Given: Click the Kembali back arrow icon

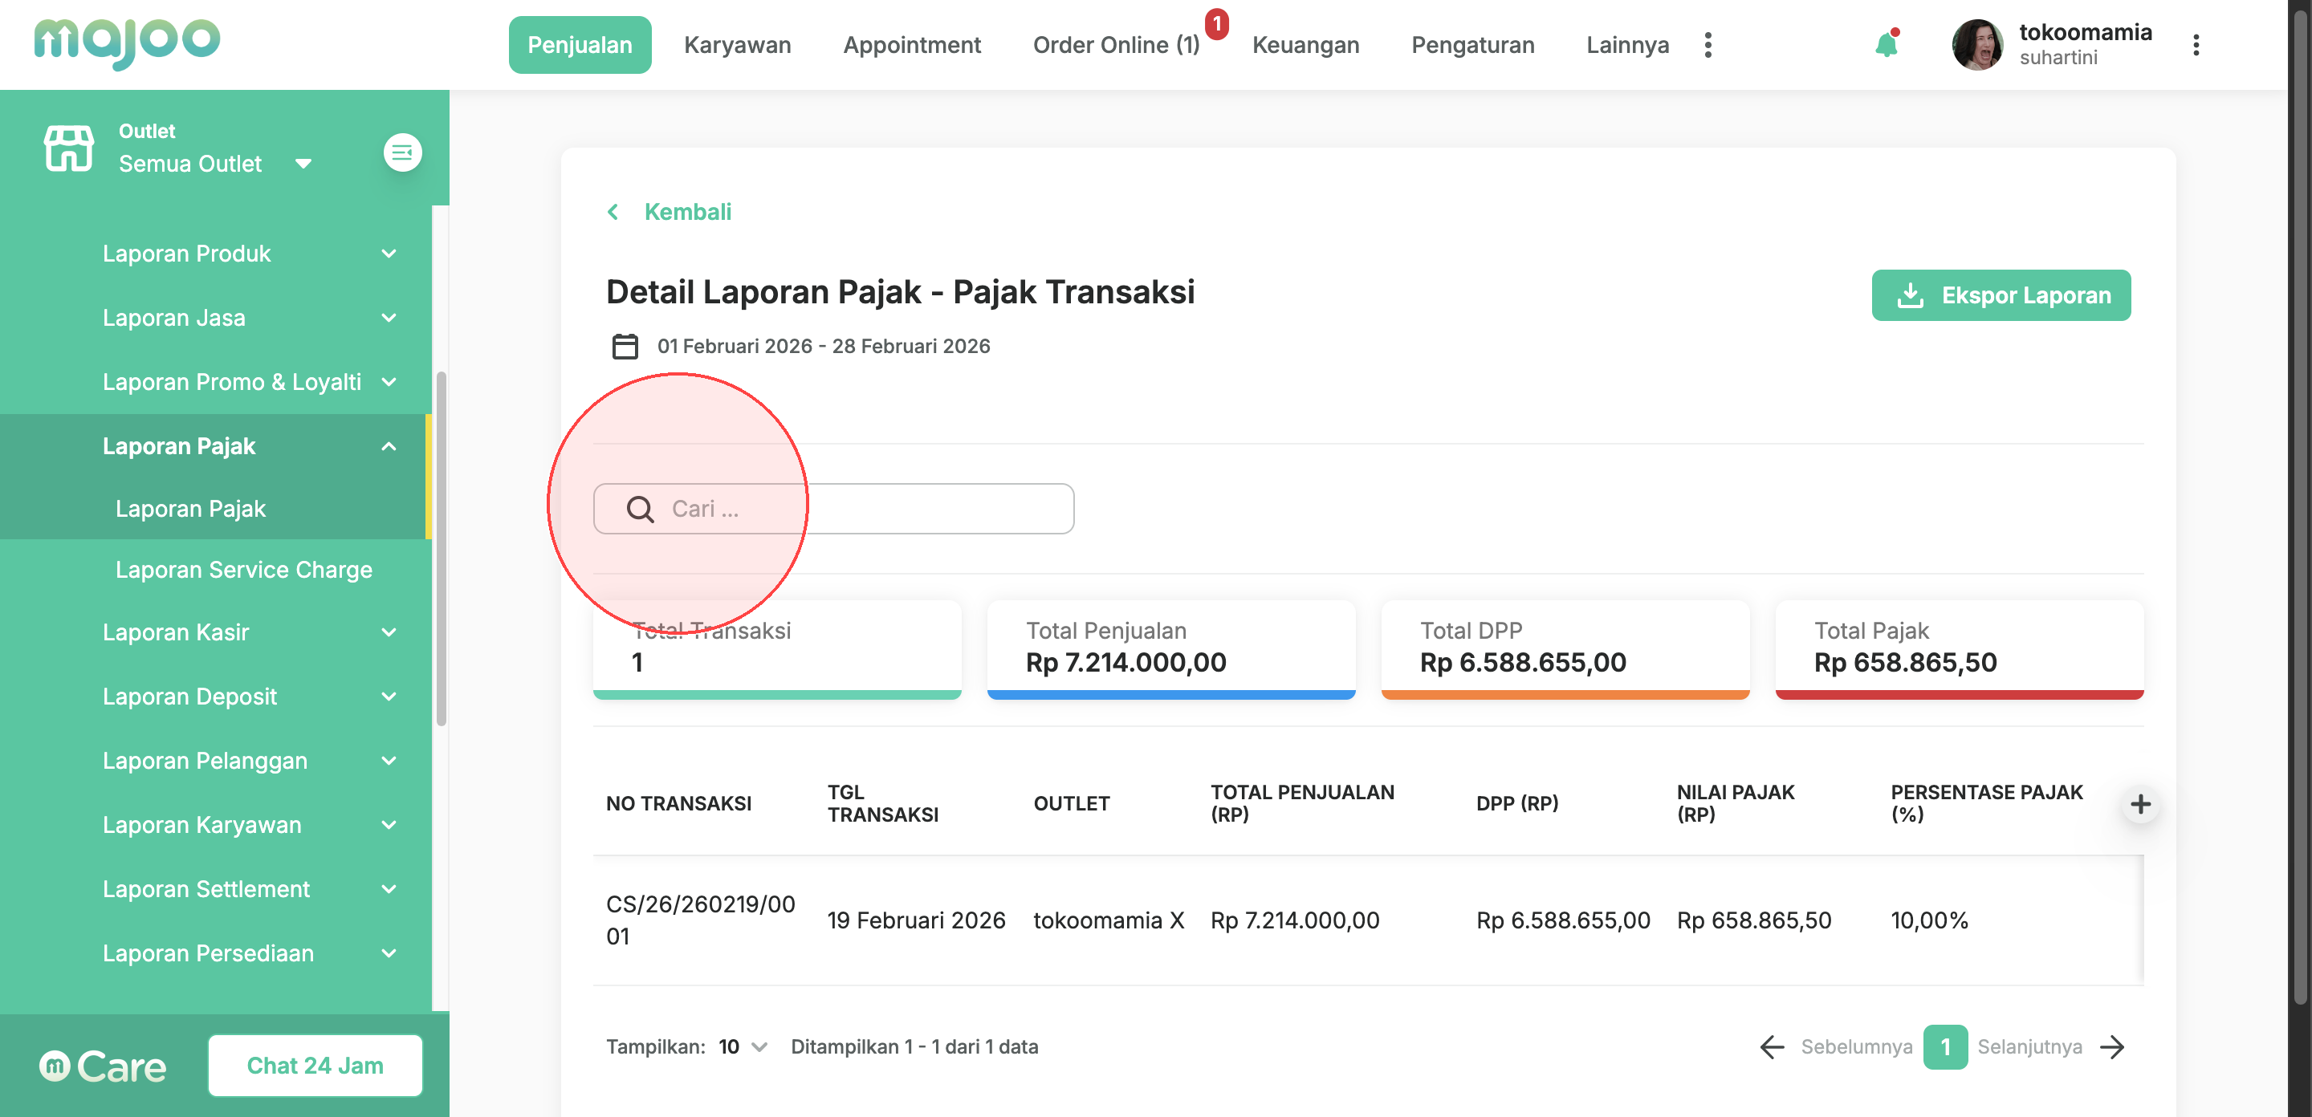Looking at the screenshot, I should coord(613,212).
